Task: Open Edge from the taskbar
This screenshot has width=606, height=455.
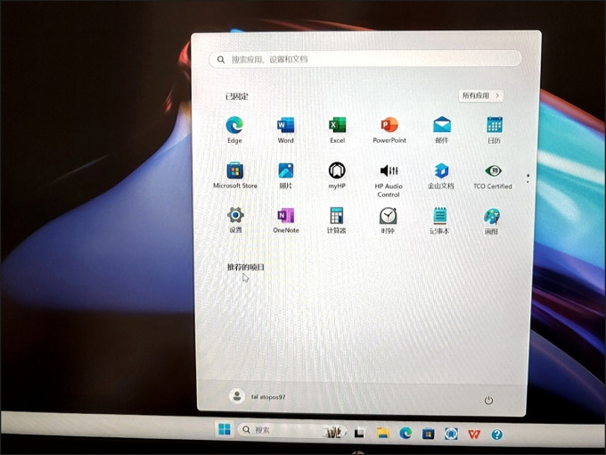Action: 405,433
